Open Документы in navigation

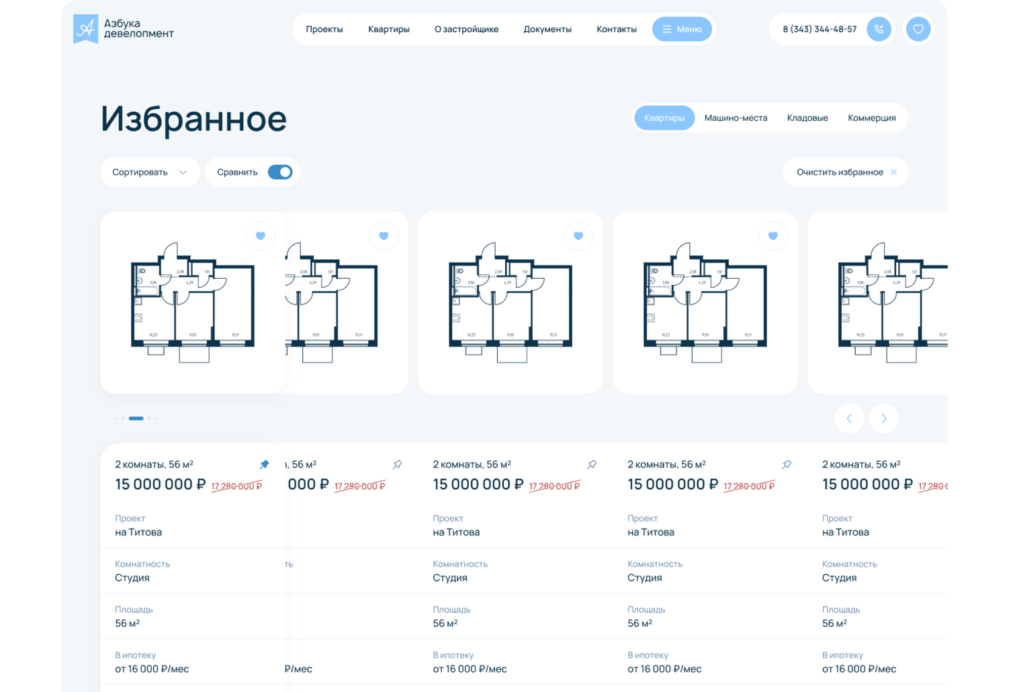(547, 29)
